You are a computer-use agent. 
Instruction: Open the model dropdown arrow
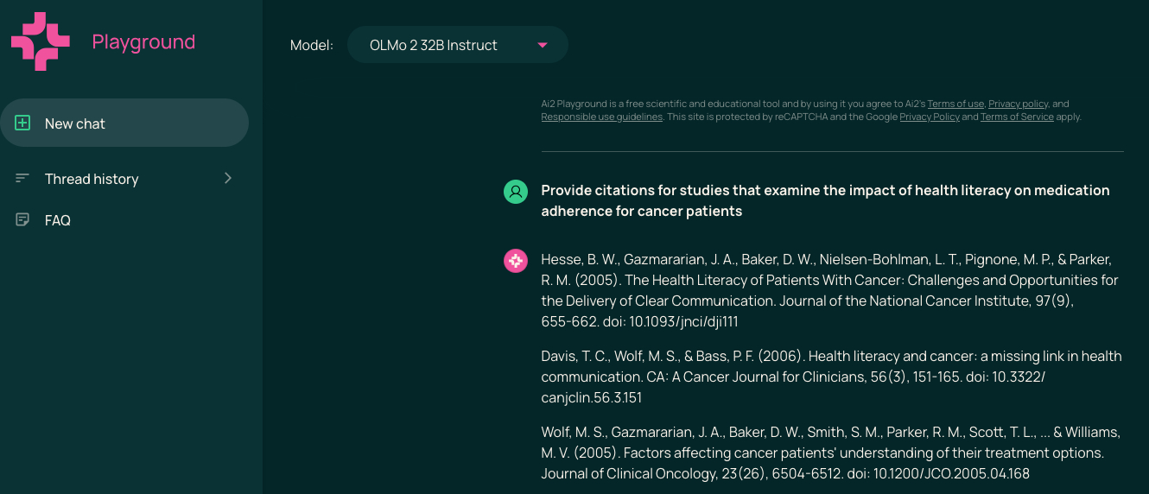(543, 45)
